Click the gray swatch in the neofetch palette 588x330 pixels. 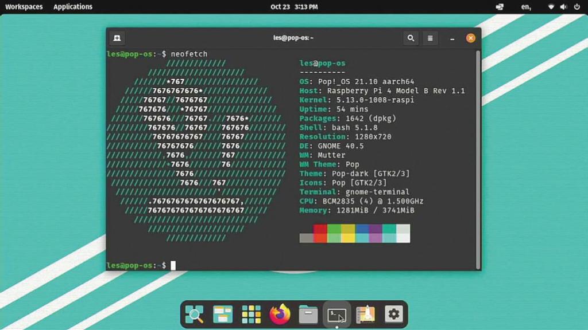(307, 238)
